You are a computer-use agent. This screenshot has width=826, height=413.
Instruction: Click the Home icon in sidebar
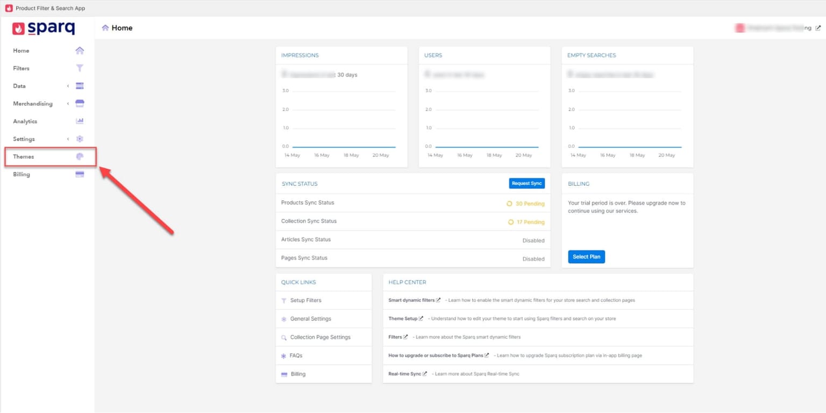[80, 50]
